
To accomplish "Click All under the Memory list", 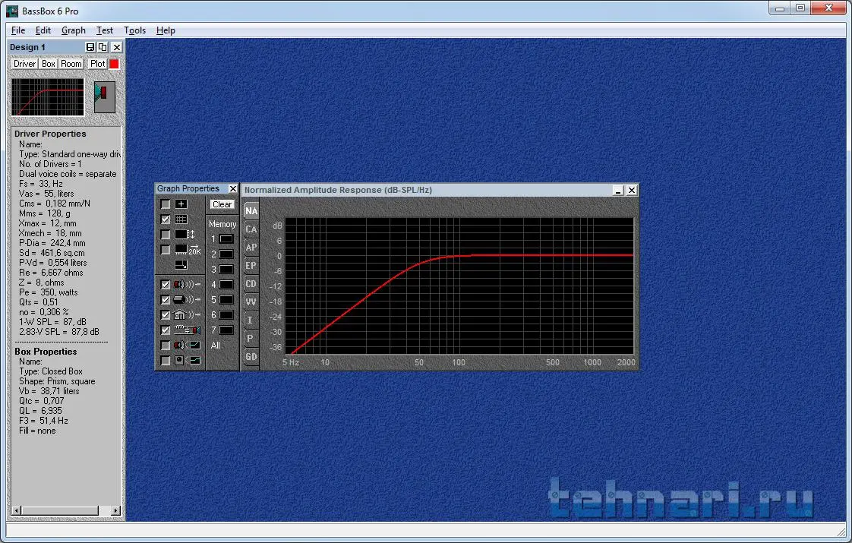I will click(x=216, y=346).
